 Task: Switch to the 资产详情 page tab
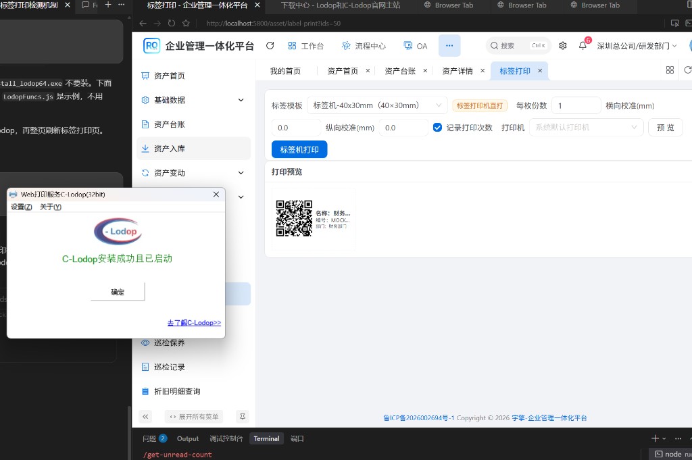coord(458,71)
